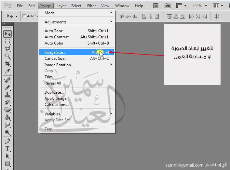
Task: Open the View menu
Action: pos(105,6)
